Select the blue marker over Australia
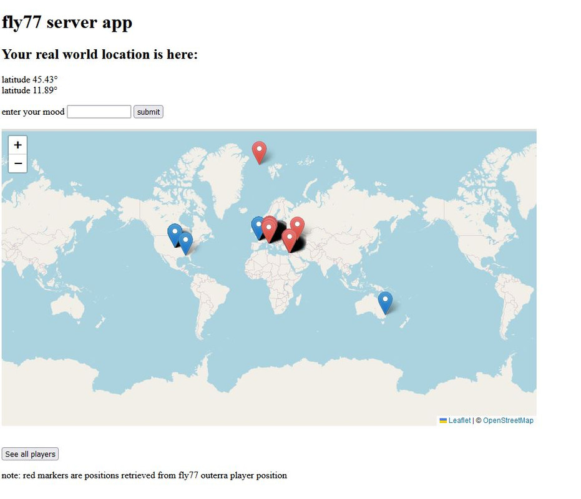Screen dimensions: 581x499 [386, 303]
